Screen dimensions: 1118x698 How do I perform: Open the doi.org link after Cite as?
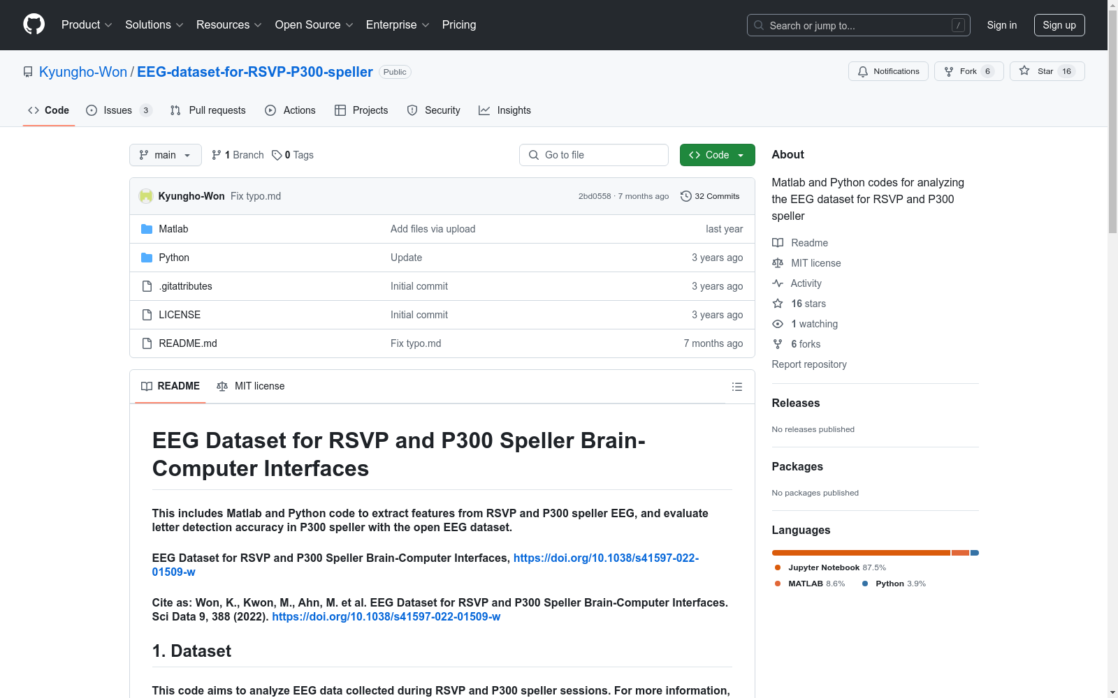(386, 616)
